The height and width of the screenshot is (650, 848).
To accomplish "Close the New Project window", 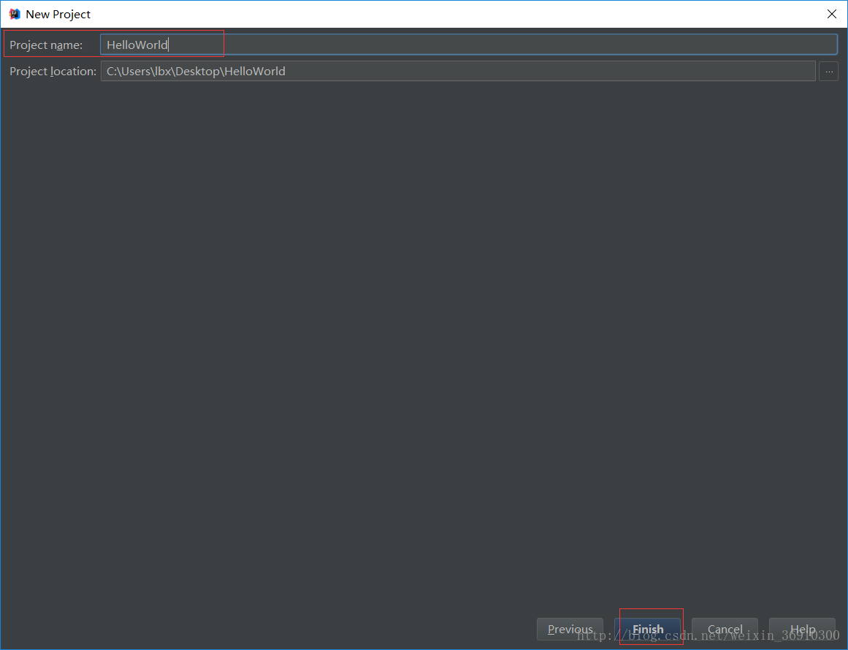I will [x=832, y=14].
